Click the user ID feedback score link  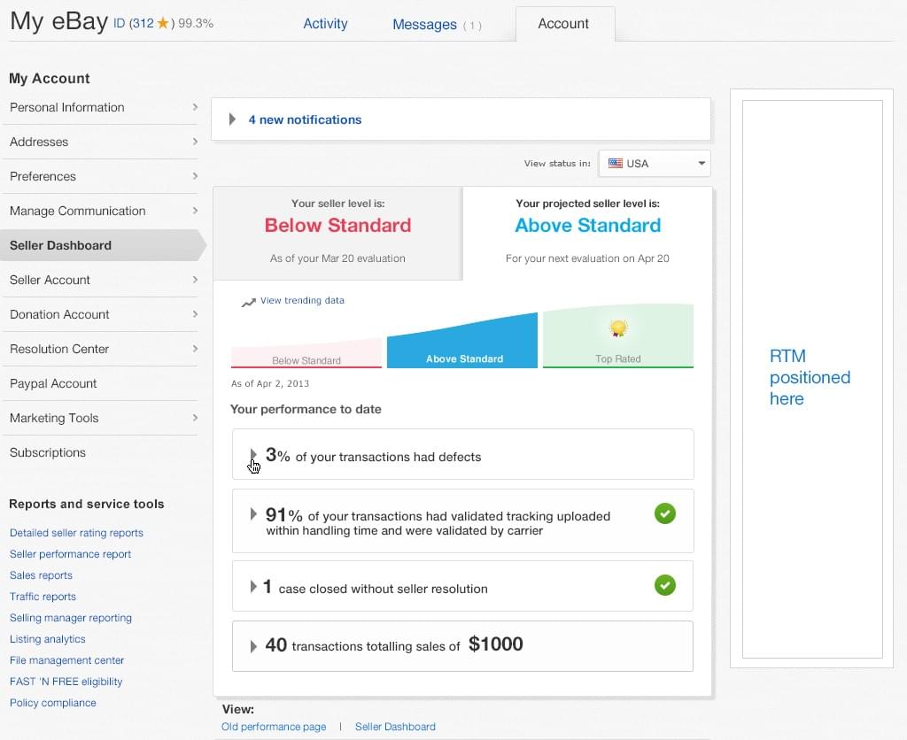click(x=144, y=23)
